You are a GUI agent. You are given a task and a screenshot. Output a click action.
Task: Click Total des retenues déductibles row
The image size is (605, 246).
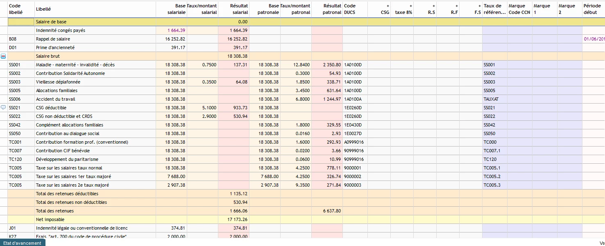coord(67,194)
